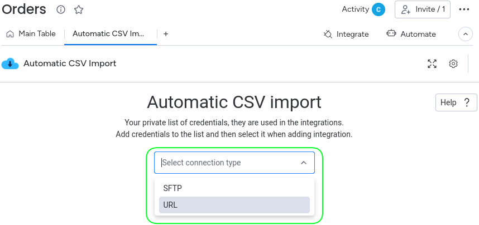
Task: Click the home icon on Main Table tab
Action: point(11,34)
